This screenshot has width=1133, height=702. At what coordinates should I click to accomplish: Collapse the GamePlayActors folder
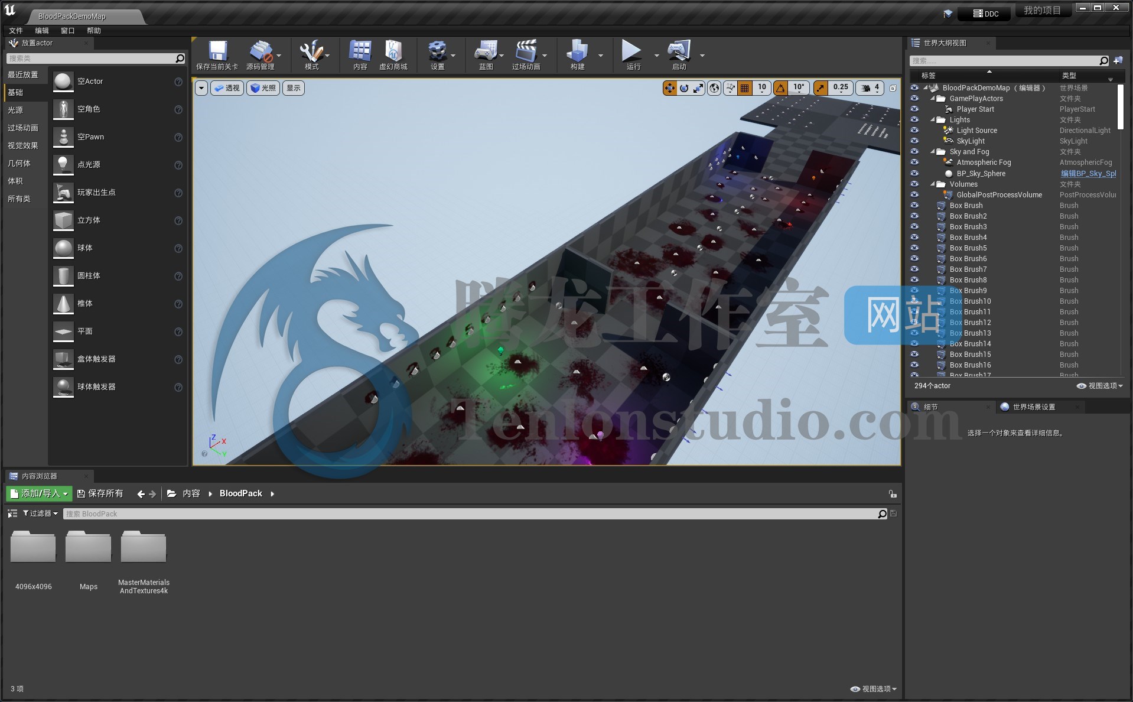[933, 99]
